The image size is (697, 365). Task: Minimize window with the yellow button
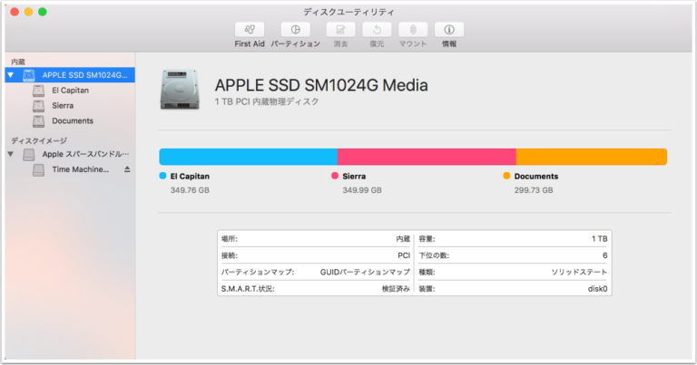28,12
